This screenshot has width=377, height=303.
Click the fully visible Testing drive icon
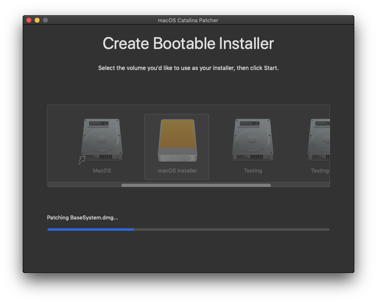(253, 140)
